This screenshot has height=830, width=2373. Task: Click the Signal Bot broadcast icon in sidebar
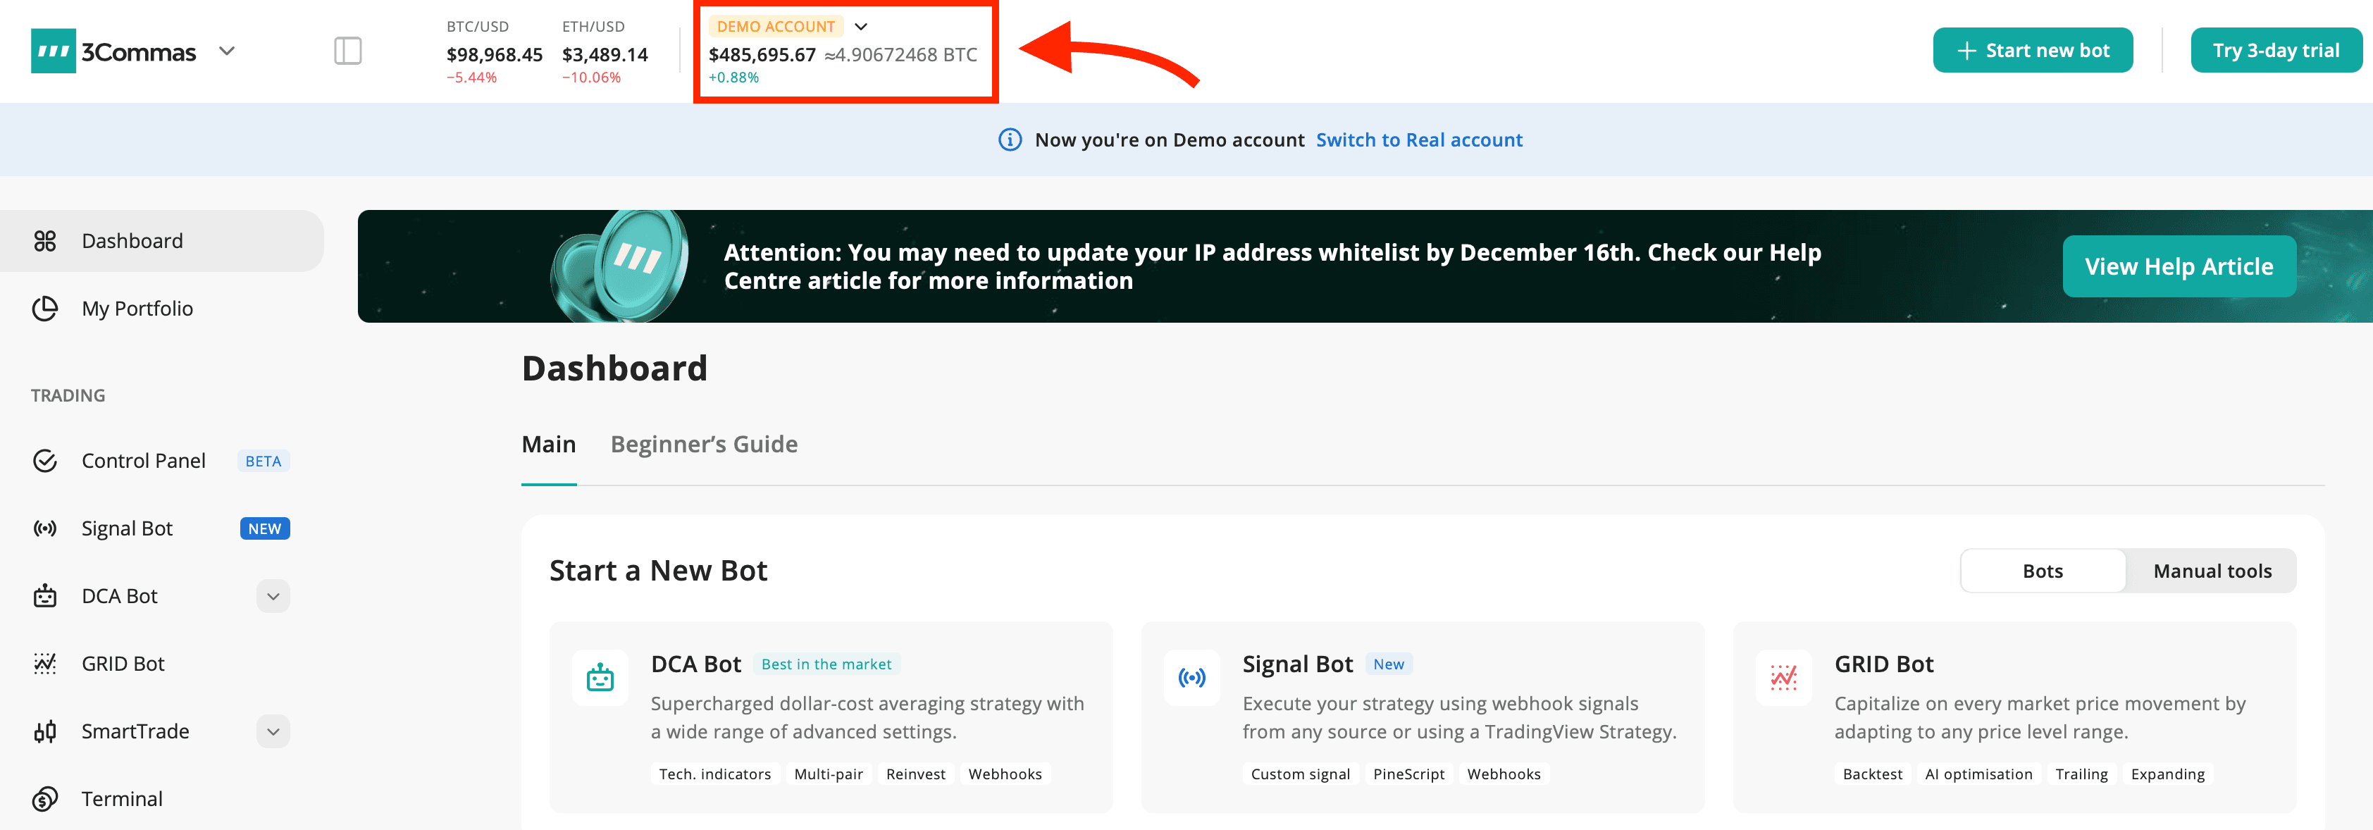coord(45,528)
